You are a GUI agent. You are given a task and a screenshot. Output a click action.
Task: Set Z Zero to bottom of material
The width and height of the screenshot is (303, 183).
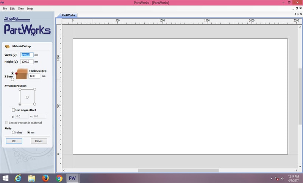pyautogui.click(x=12, y=79)
